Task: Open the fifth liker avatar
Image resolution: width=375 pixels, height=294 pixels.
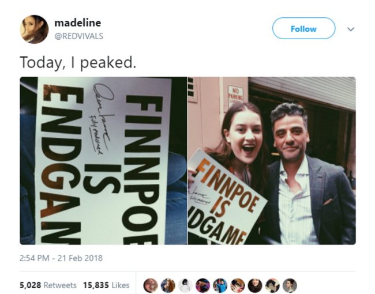Action: pos(220,285)
